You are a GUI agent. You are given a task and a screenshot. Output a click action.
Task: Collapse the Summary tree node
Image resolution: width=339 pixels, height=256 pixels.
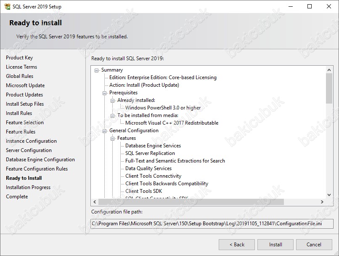pyautogui.click(x=96, y=70)
